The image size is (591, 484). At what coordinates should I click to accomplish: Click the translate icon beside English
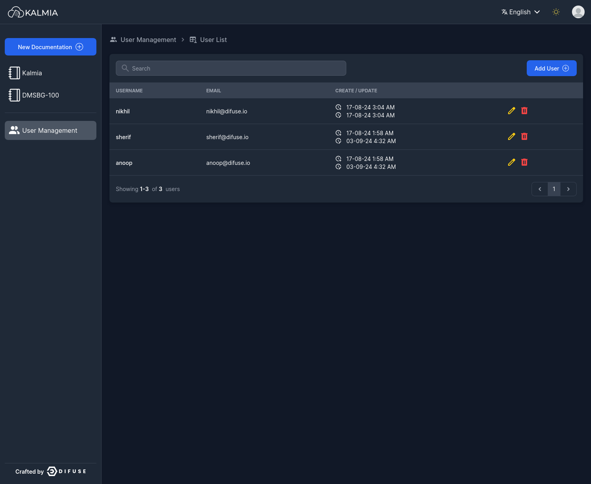[x=505, y=12]
